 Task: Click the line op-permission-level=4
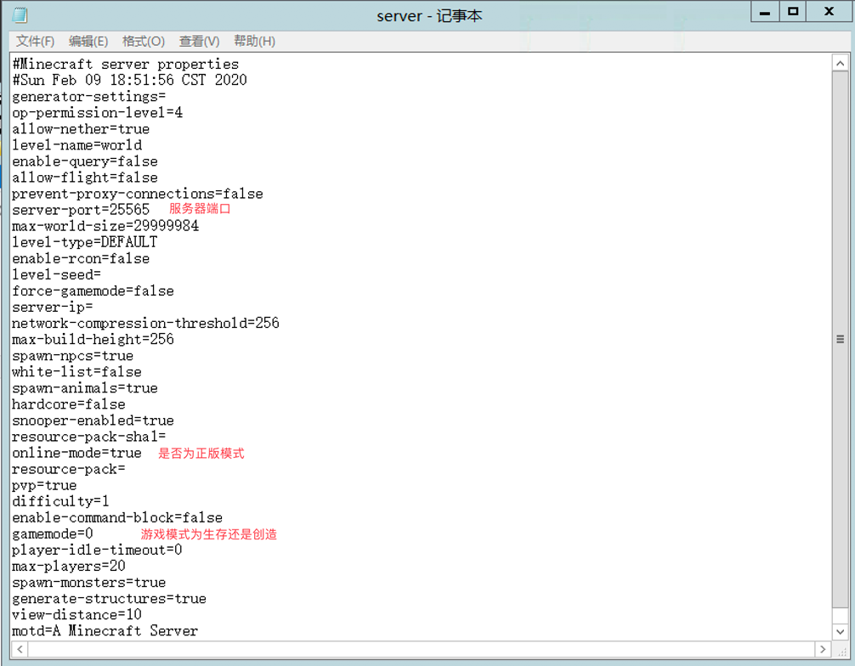tap(97, 113)
